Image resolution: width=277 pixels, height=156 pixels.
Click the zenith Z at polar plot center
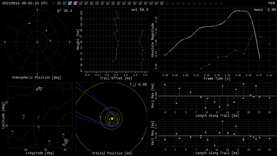tap(37, 42)
